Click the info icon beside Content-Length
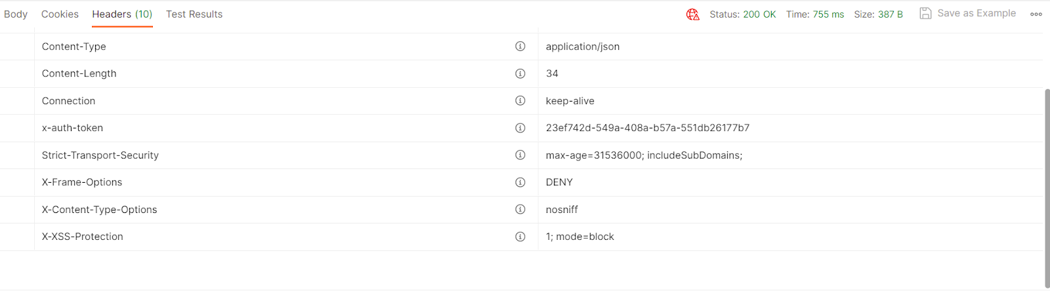The height and width of the screenshot is (291, 1050). pos(520,73)
